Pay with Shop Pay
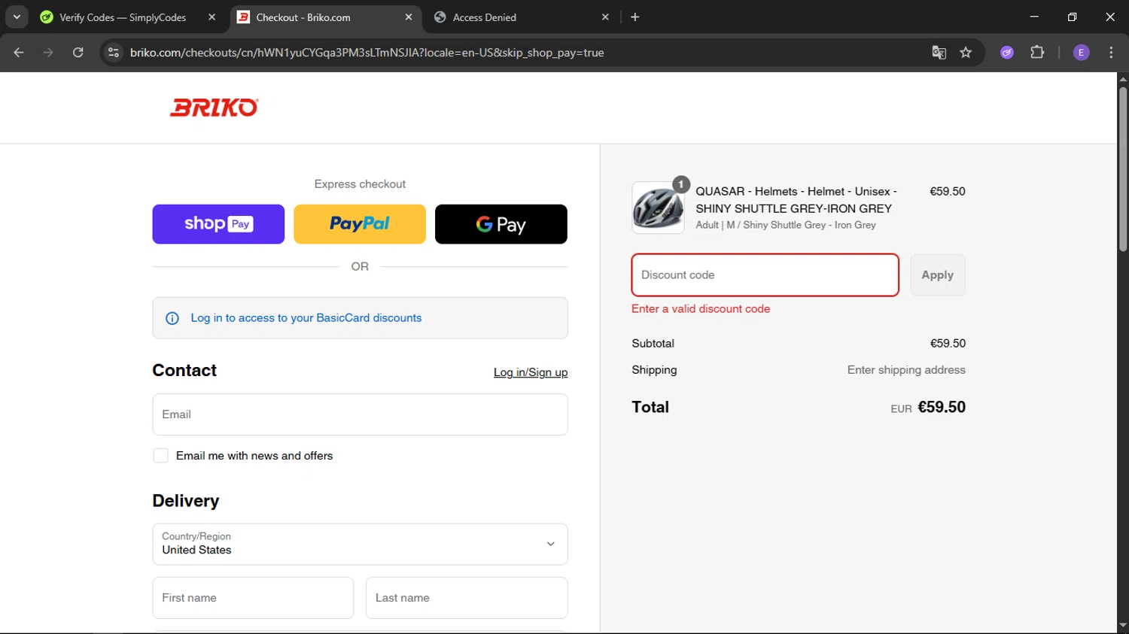Screen dimensions: 1129x634 [218, 224]
